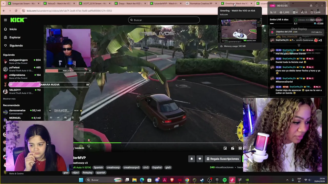This screenshot has height=184, width=328.
Task: Open endygamingpro channel in Siguiendo list
Action: tap(22, 61)
